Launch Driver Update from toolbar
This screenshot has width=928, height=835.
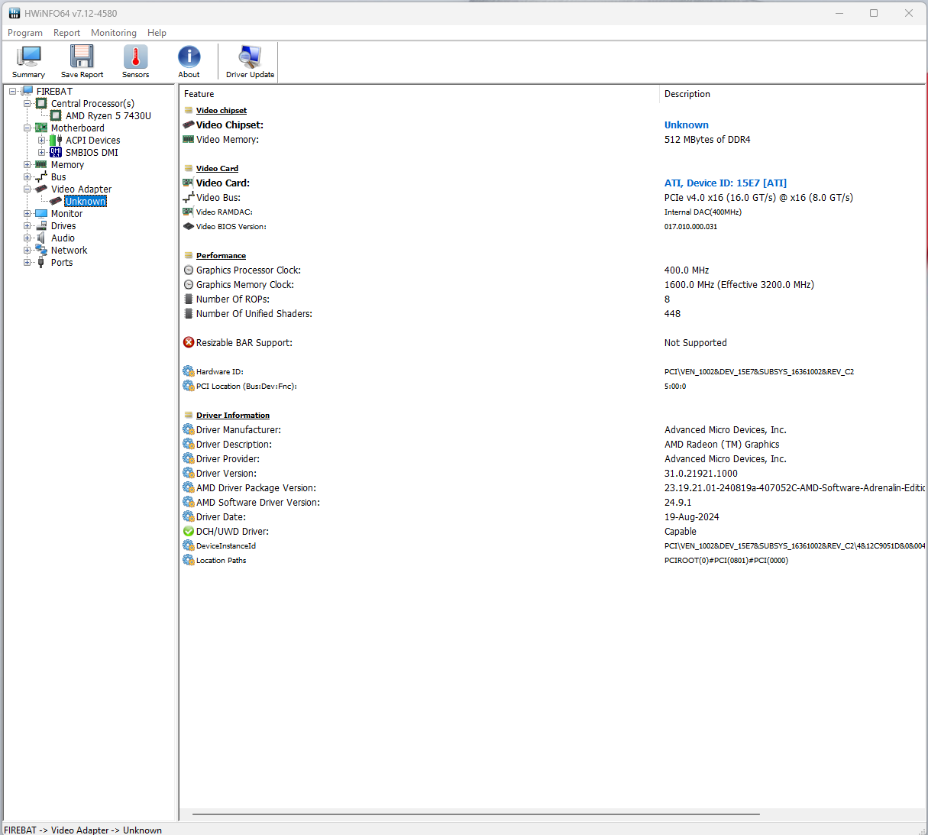click(250, 61)
